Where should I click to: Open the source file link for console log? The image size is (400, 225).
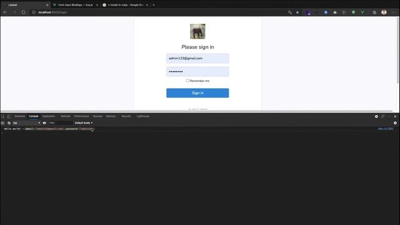pyautogui.click(x=386, y=129)
